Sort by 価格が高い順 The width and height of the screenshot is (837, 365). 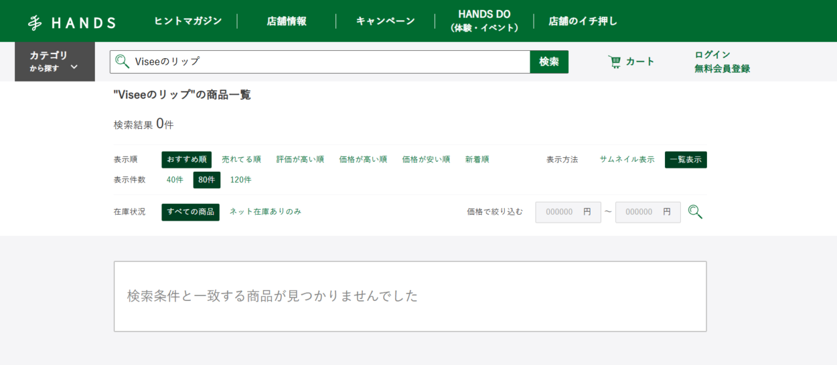363,159
